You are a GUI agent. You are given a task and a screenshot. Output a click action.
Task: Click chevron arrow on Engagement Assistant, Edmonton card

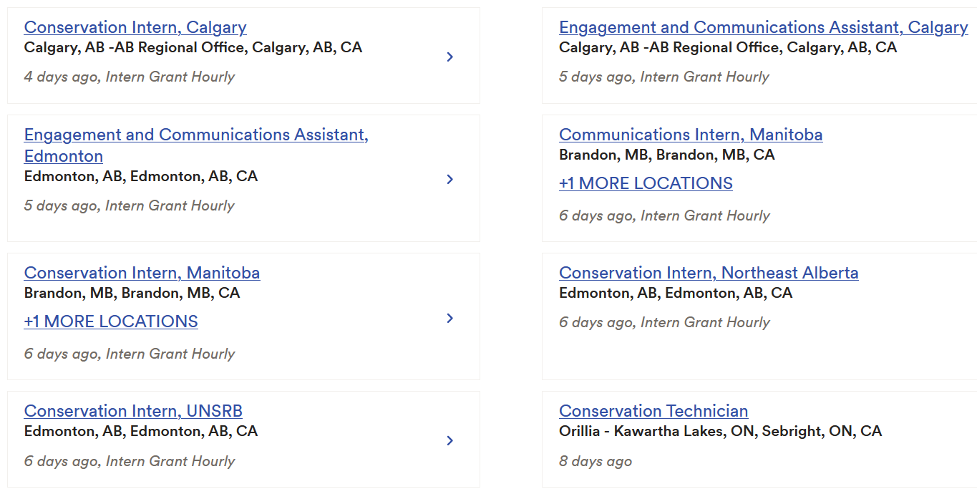click(x=449, y=179)
